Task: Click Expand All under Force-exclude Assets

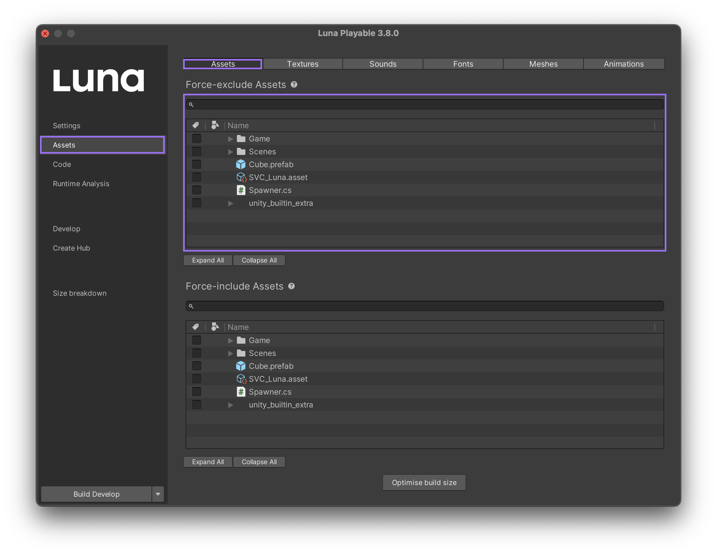Action: (x=208, y=260)
